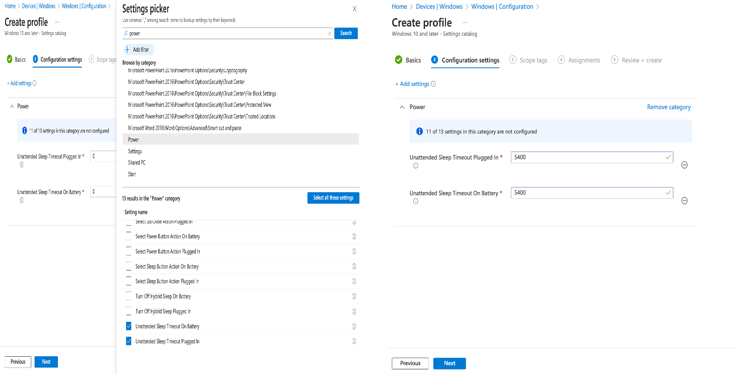Image resolution: width=735 pixels, height=374 pixels.
Task: Open Basics step in left panel
Action: click(x=16, y=59)
